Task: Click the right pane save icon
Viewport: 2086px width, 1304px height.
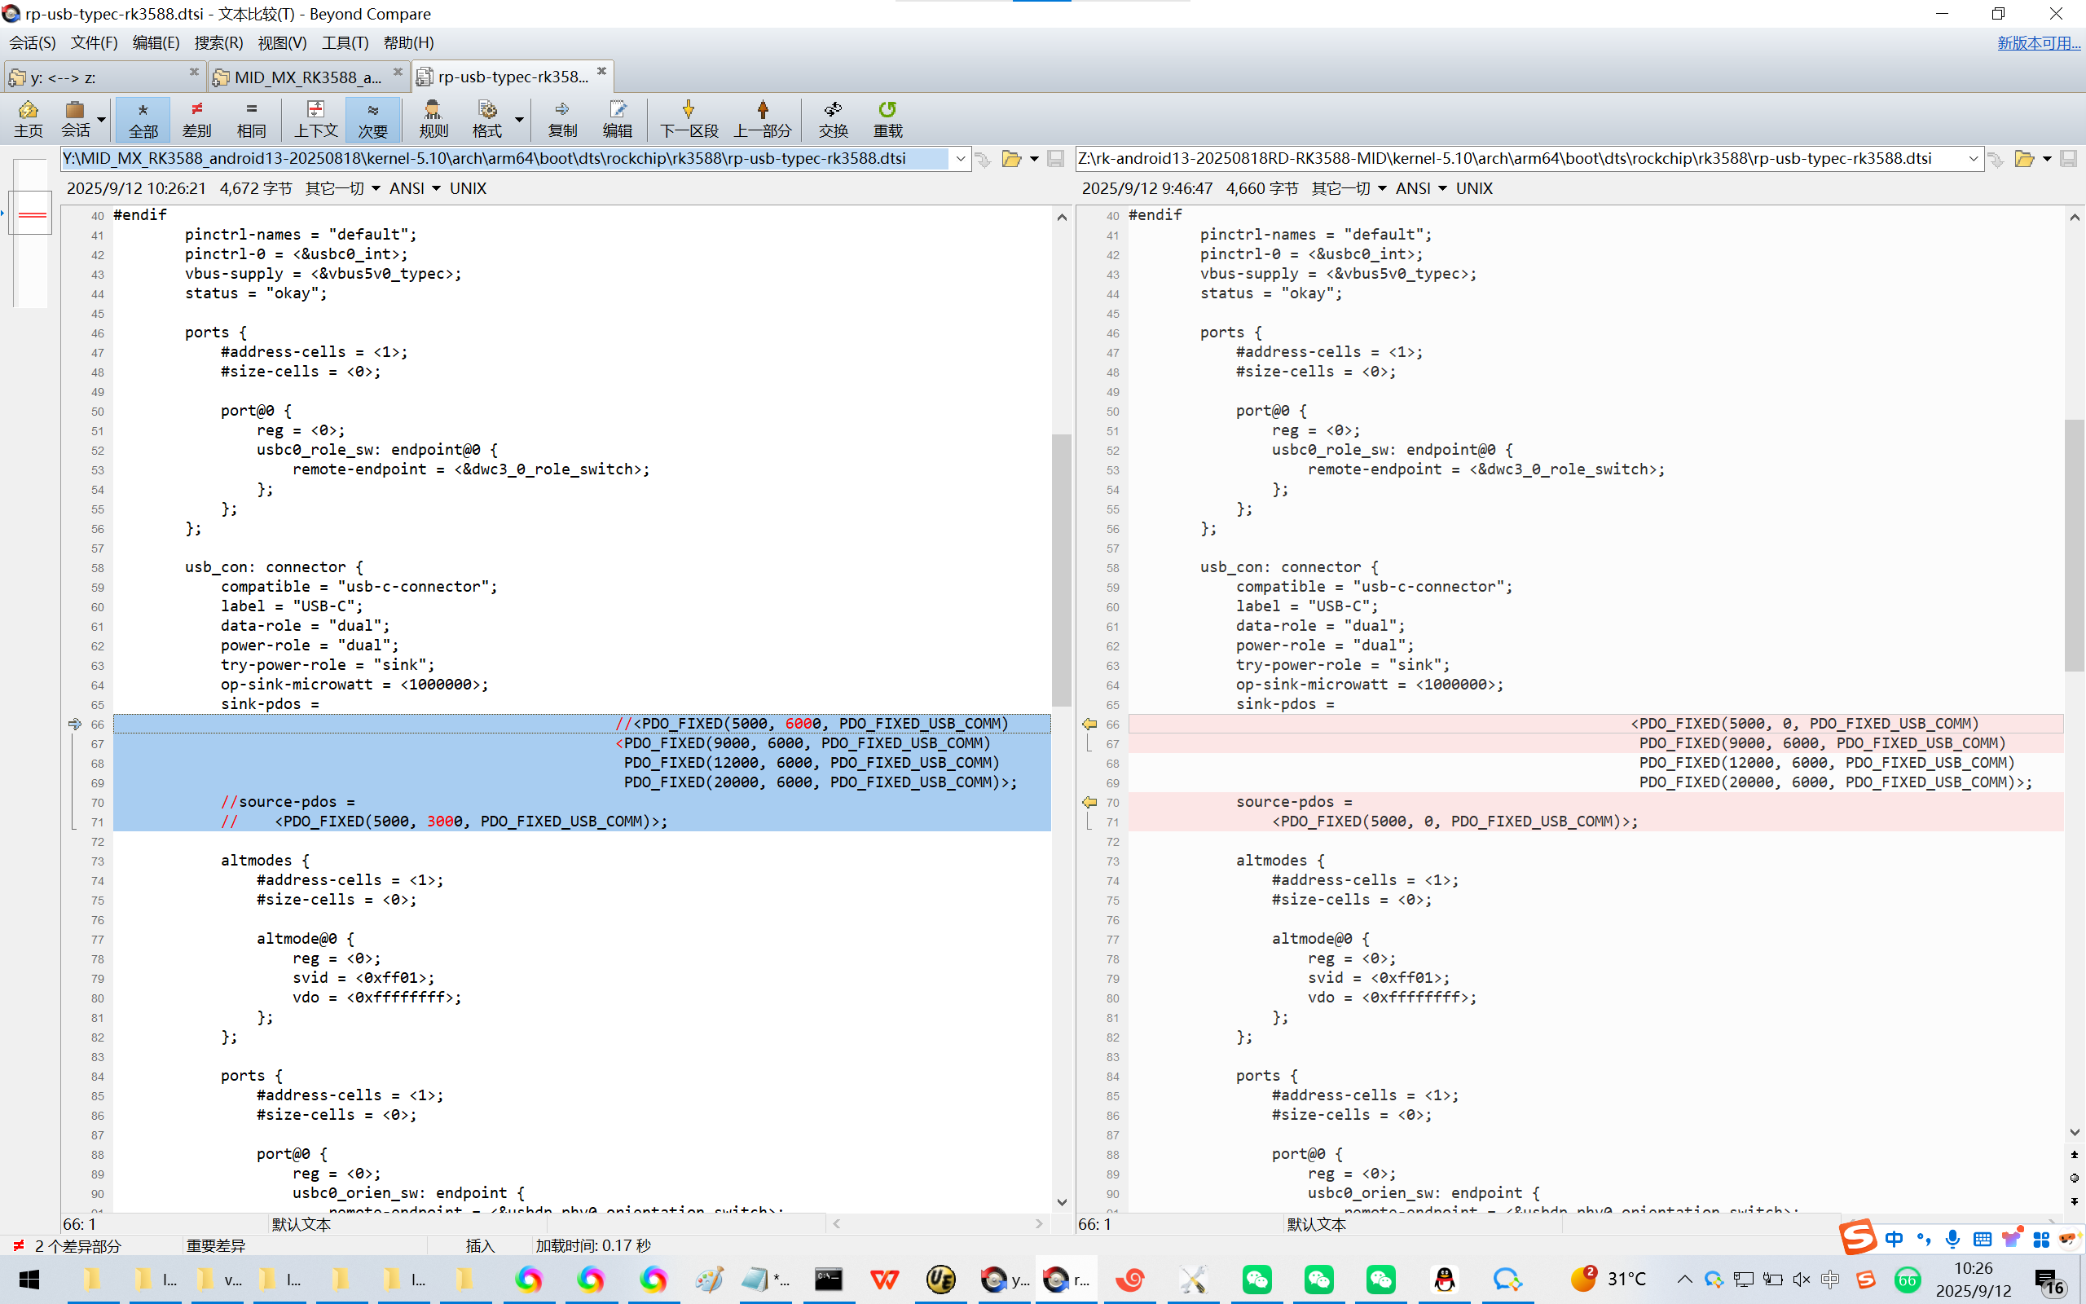Action: (x=2068, y=159)
